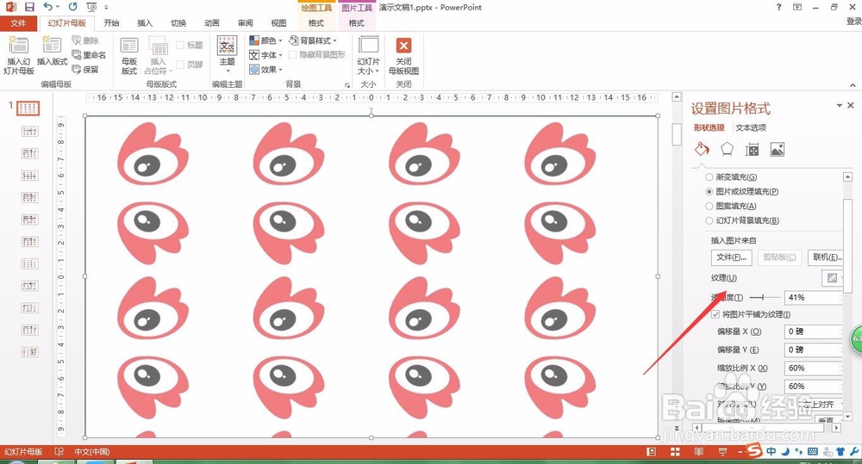
Task: Open Master Layout (母版版式)
Action: [129, 55]
